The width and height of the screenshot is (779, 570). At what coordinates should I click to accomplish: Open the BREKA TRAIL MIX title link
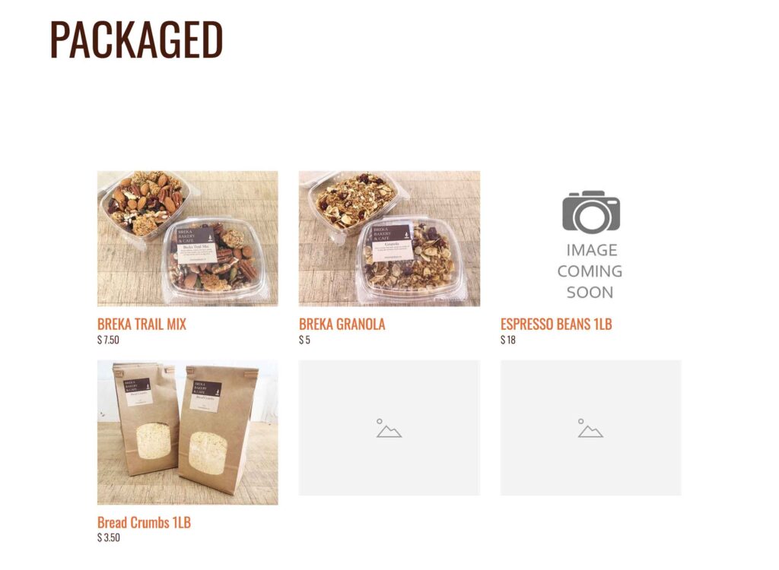[141, 325]
